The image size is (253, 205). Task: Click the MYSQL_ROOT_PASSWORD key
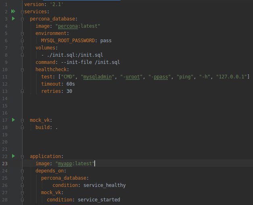(68, 41)
